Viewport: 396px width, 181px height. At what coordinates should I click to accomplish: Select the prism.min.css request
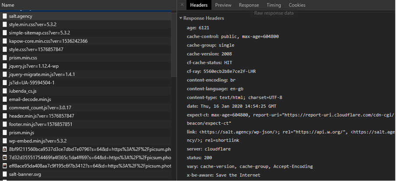pos(85,58)
